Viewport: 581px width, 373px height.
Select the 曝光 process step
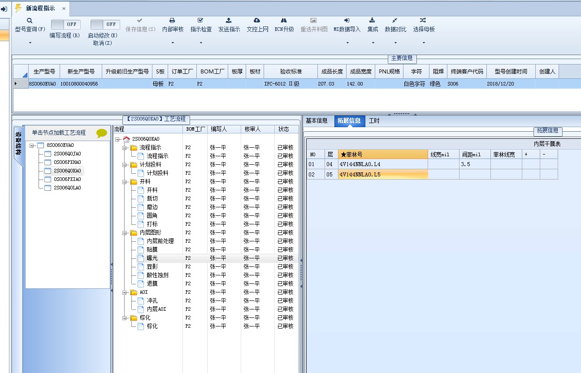pyautogui.click(x=152, y=258)
